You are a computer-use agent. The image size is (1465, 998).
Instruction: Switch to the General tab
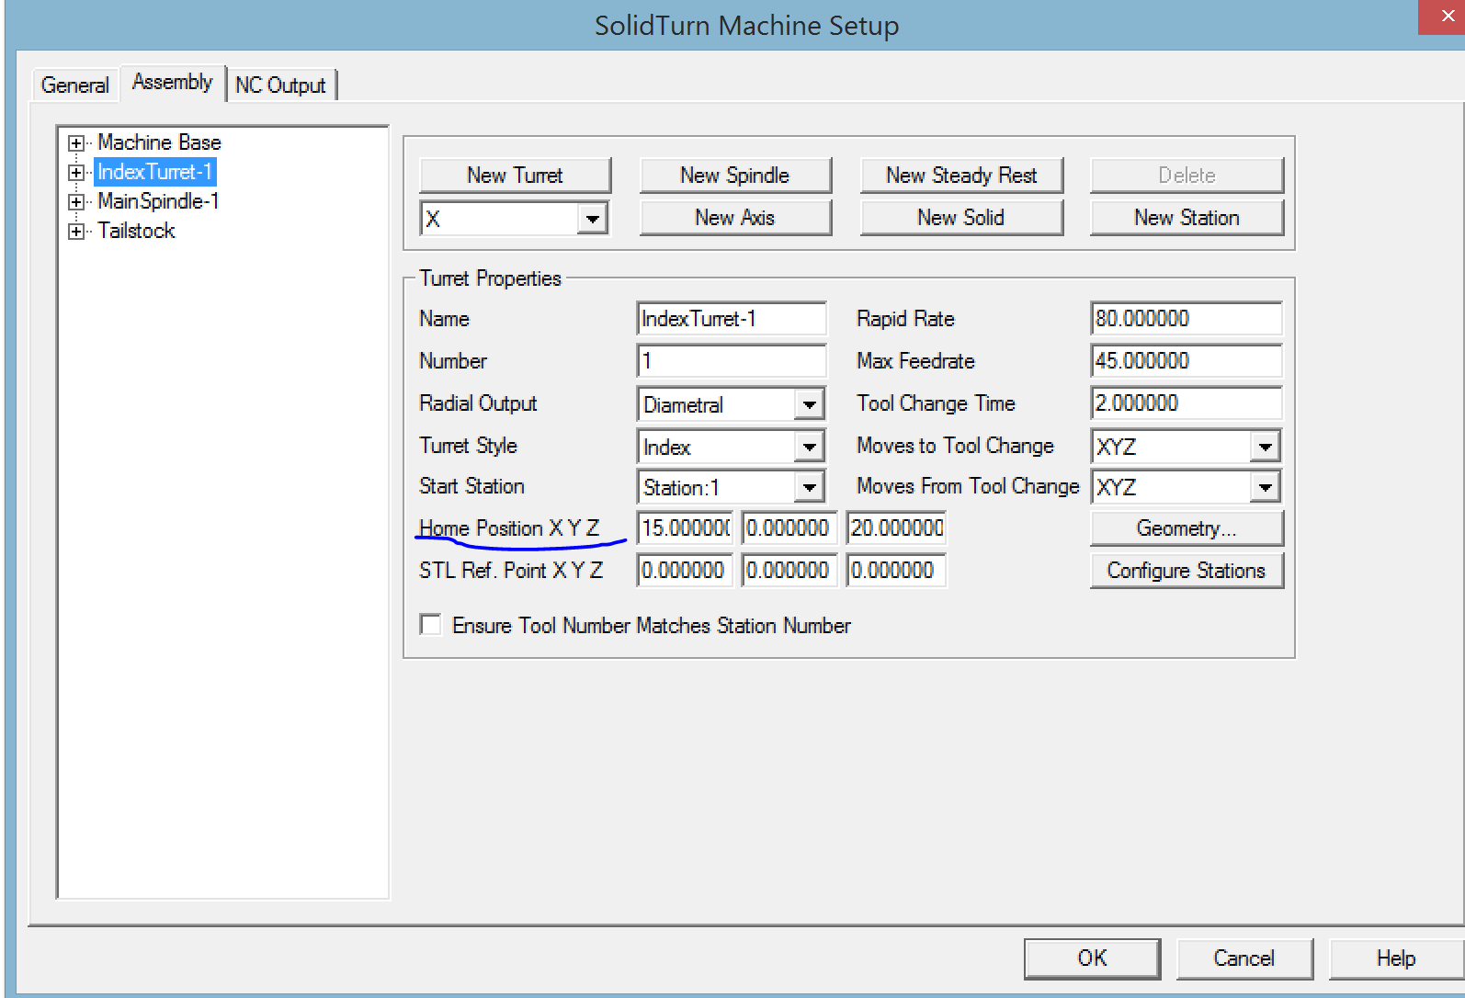coord(74,85)
